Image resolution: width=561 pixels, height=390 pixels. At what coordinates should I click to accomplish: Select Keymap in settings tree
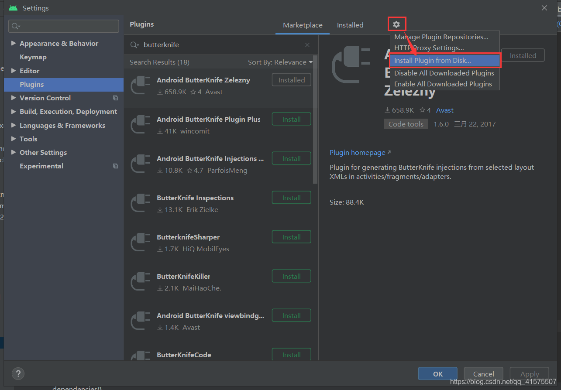(x=33, y=57)
